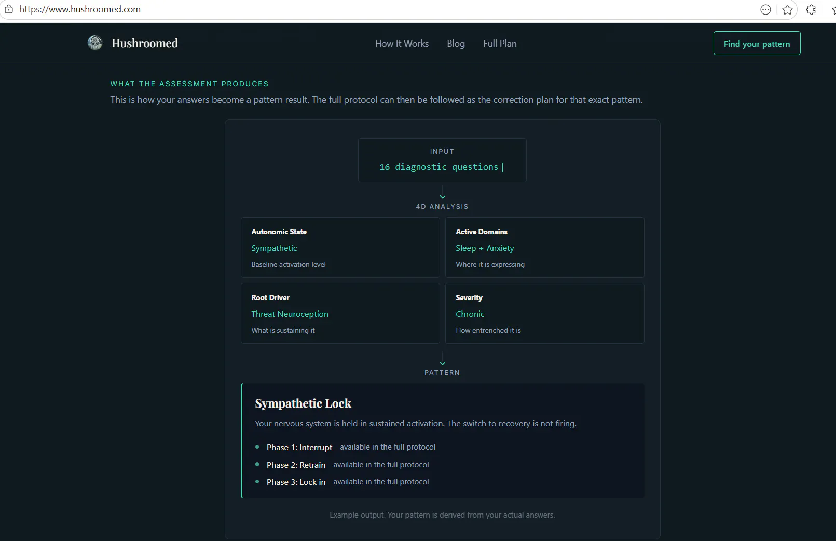
Task: Click the Hushroomed logo icon
Action: pos(95,43)
